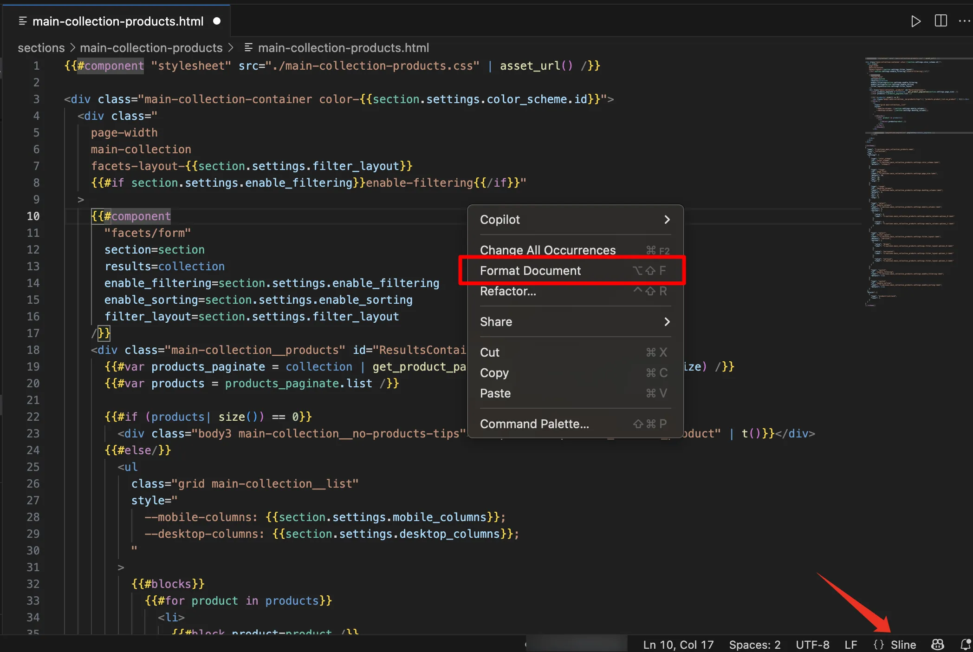Click the unsaved dot on main-collection-products.html tab
Image resolution: width=973 pixels, height=652 pixels.
217,21
